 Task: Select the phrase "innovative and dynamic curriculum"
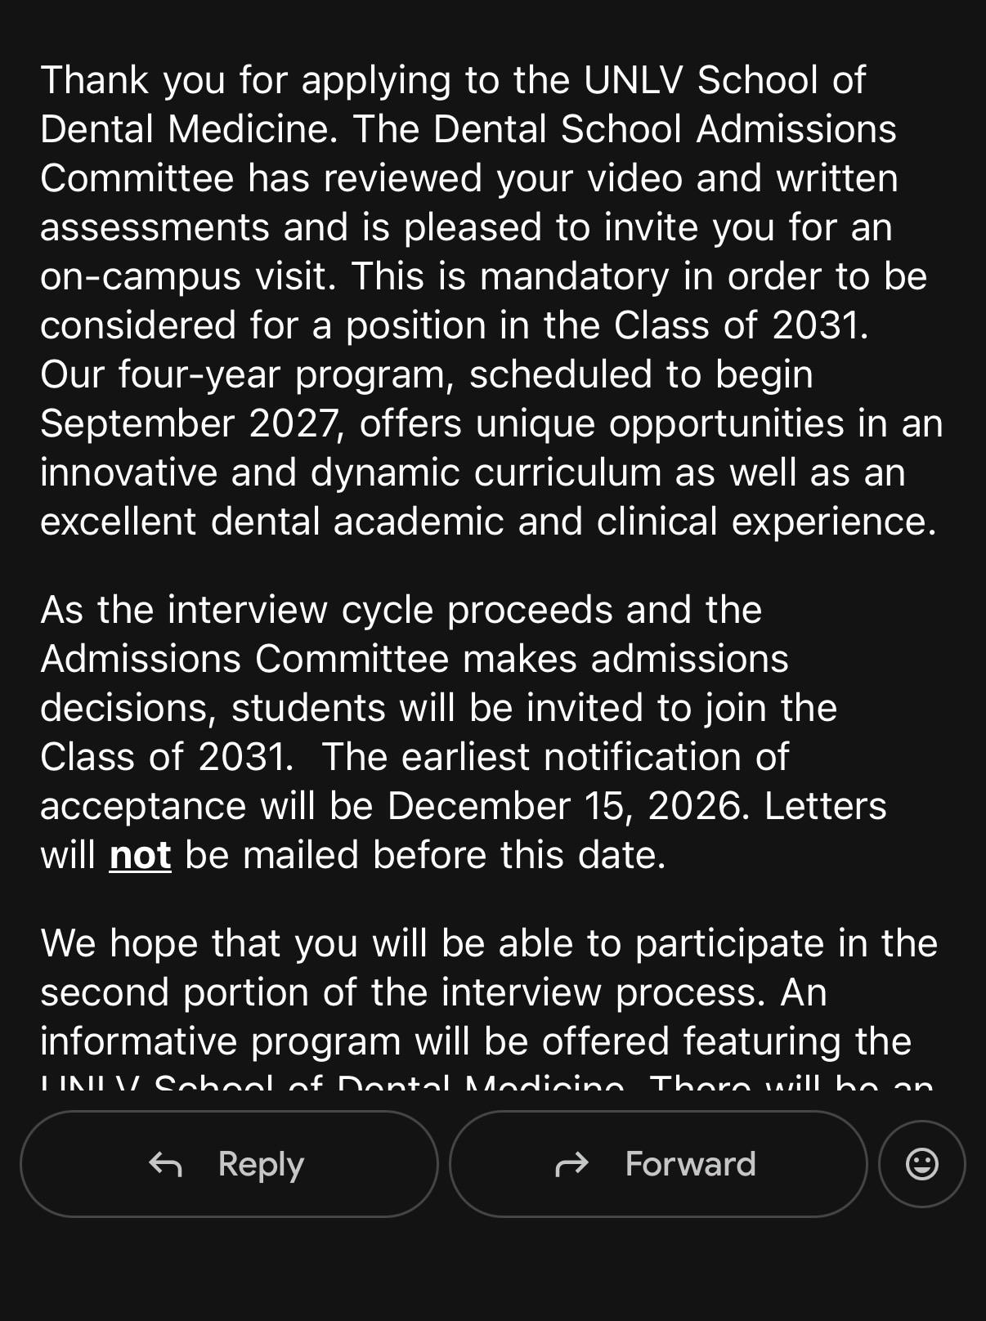351,472
